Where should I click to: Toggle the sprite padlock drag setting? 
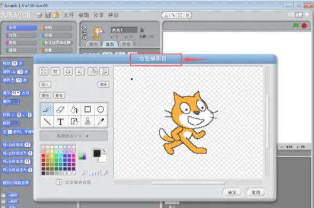tap(142, 30)
